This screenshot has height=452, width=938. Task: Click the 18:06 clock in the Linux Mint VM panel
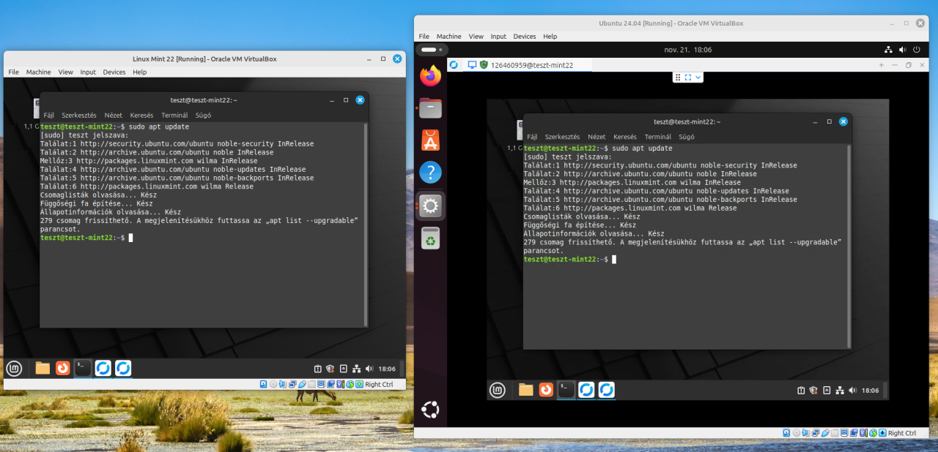(x=386, y=369)
